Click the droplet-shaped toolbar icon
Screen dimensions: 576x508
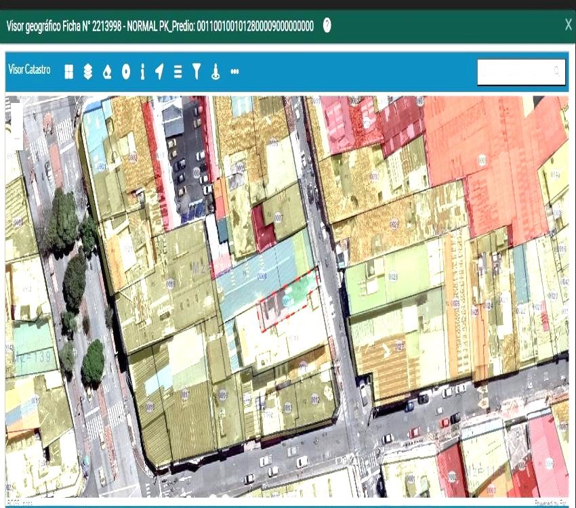click(x=106, y=72)
